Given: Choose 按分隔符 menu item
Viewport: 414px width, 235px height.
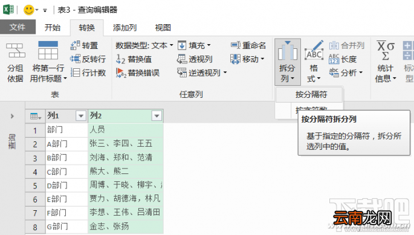Looking at the screenshot, I should 309,94.
